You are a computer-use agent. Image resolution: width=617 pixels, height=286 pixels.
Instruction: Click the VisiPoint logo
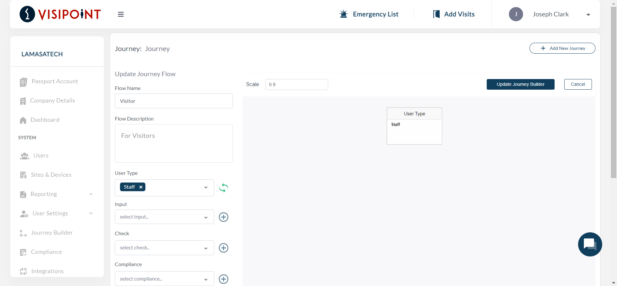[x=60, y=14]
